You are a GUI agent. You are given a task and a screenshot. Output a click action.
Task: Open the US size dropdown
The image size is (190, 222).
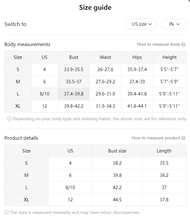[x=141, y=24]
